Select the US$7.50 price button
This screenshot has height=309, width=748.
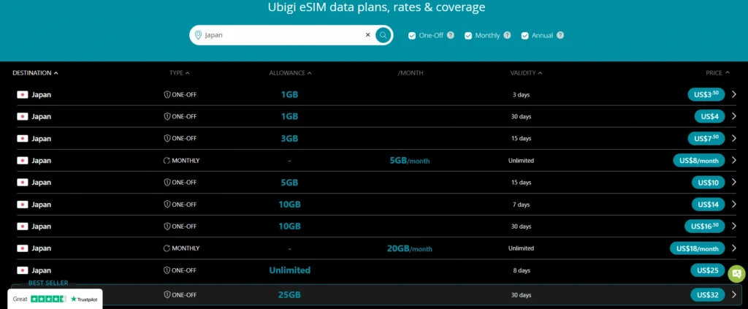(706, 138)
